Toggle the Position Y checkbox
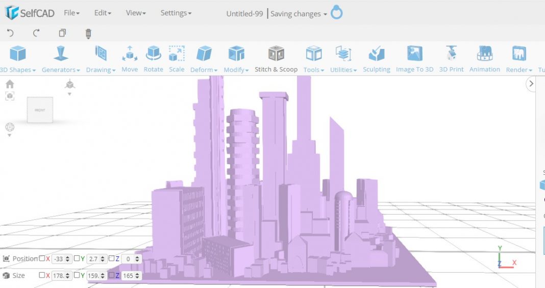545x288 pixels. 77,258
